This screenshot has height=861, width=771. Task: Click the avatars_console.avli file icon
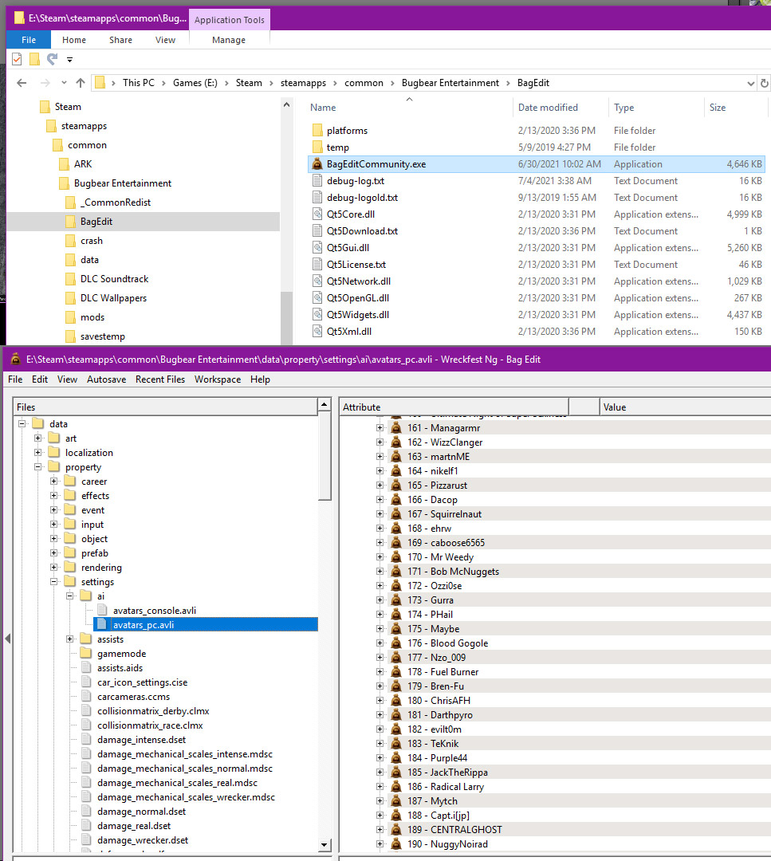(102, 610)
